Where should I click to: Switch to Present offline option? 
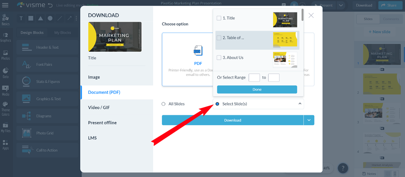(x=102, y=123)
